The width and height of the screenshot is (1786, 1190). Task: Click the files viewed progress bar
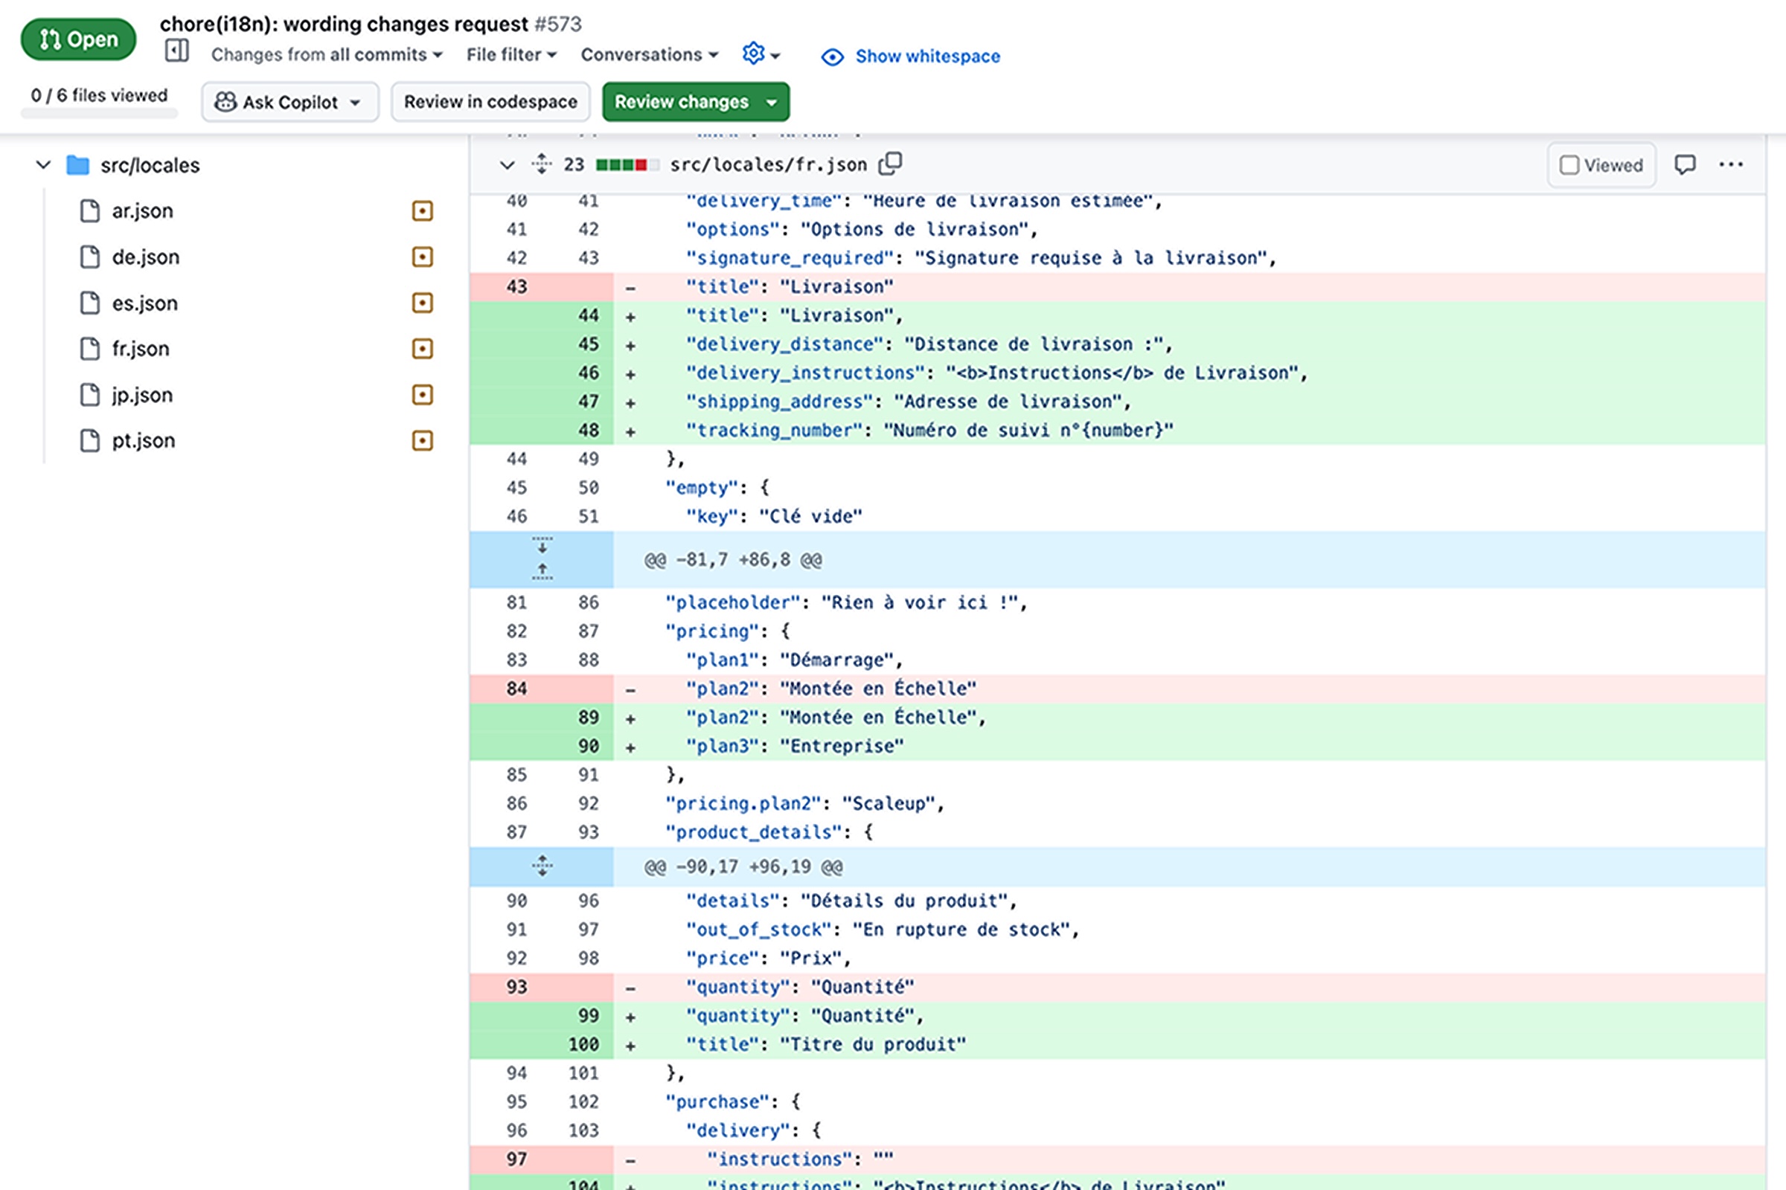coord(99,114)
